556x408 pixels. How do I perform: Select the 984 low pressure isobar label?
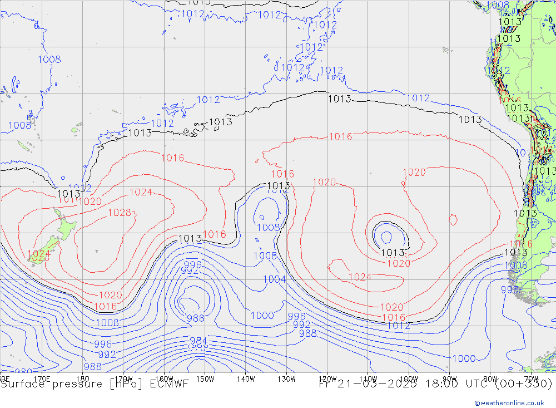point(198,341)
